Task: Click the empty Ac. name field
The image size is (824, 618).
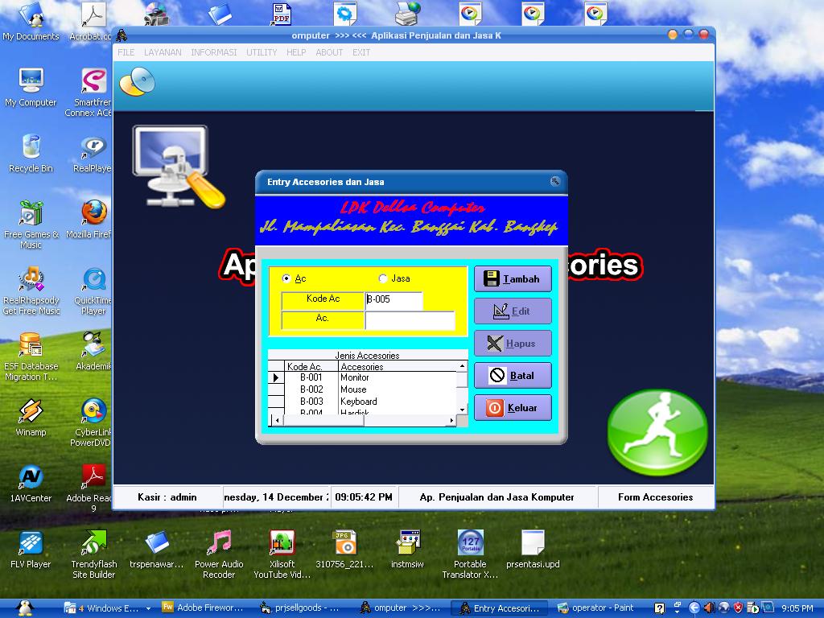Action: 410,320
